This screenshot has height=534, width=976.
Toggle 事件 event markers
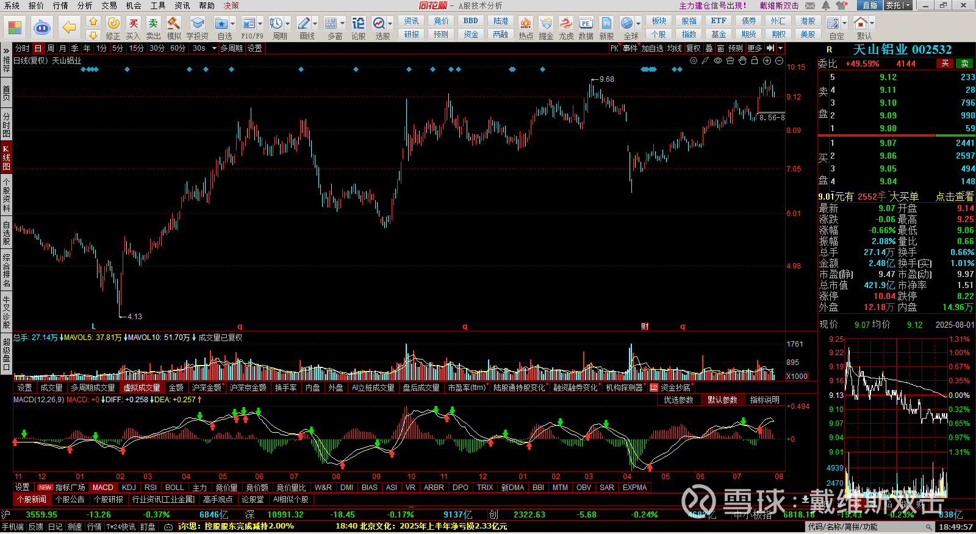click(630, 48)
